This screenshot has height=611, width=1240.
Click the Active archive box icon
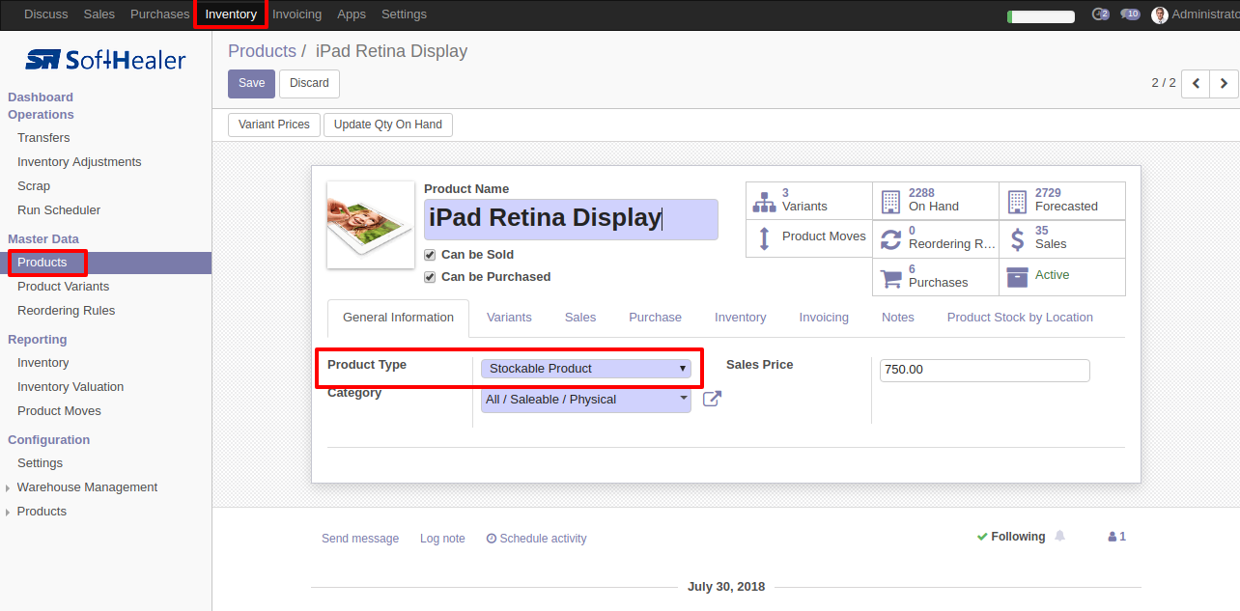[x=1017, y=277]
